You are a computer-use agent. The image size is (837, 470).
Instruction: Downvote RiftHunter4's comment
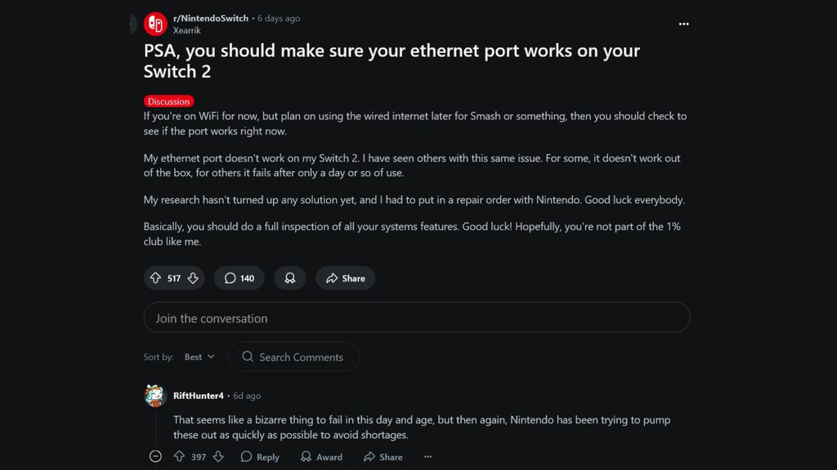click(218, 457)
